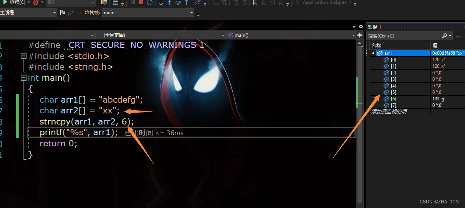Click the red Stop Debugging square

coord(141,2)
